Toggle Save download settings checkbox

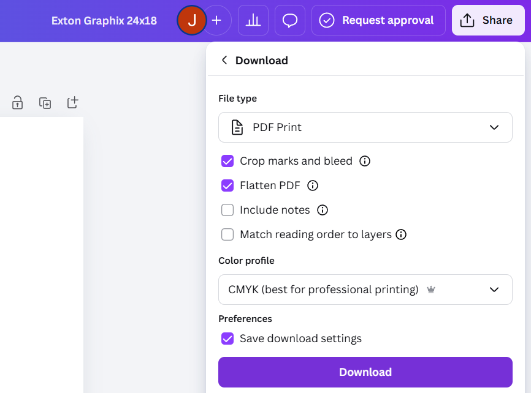click(x=227, y=339)
